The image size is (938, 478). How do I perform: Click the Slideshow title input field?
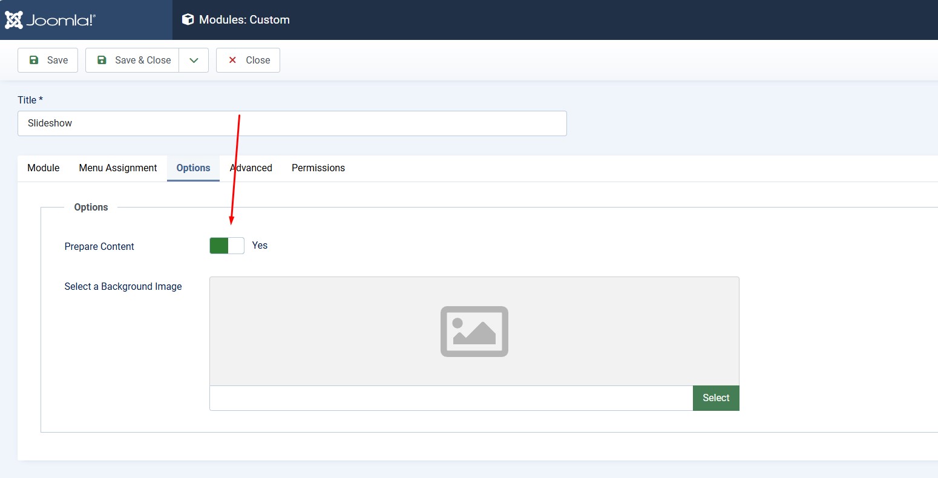click(x=292, y=123)
